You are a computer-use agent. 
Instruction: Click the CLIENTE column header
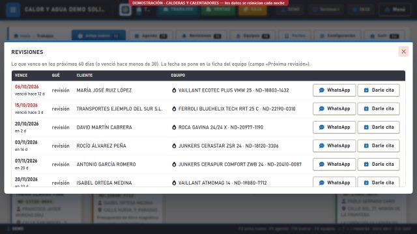coord(85,75)
